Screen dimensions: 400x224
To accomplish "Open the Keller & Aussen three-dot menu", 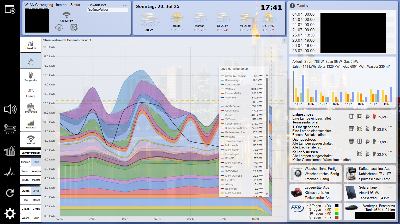I will pyautogui.click(x=390, y=151).
